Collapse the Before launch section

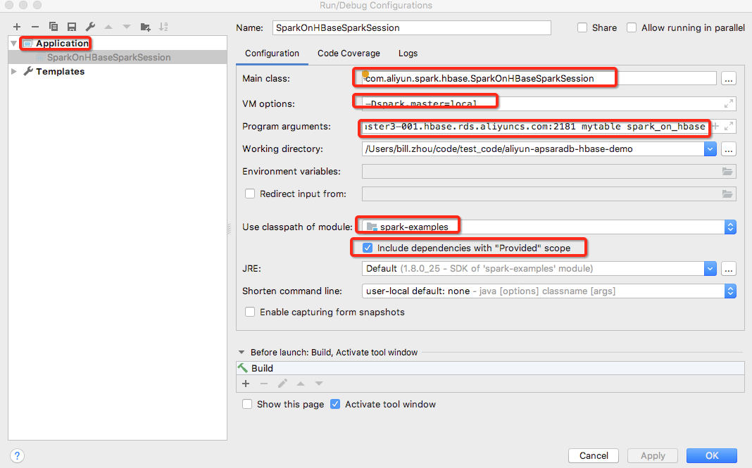click(242, 353)
